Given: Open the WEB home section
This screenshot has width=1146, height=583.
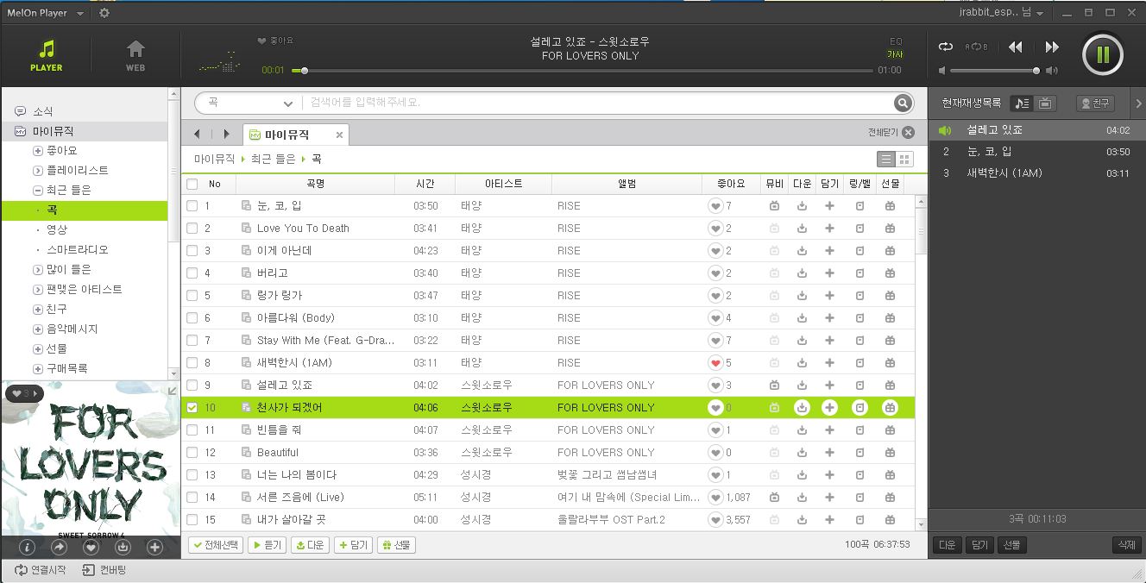Looking at the screenshot, I should pos(135,55).
